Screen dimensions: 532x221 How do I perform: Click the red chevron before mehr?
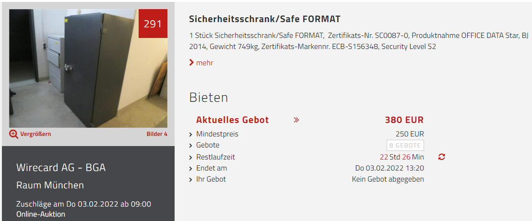[191, 63]
